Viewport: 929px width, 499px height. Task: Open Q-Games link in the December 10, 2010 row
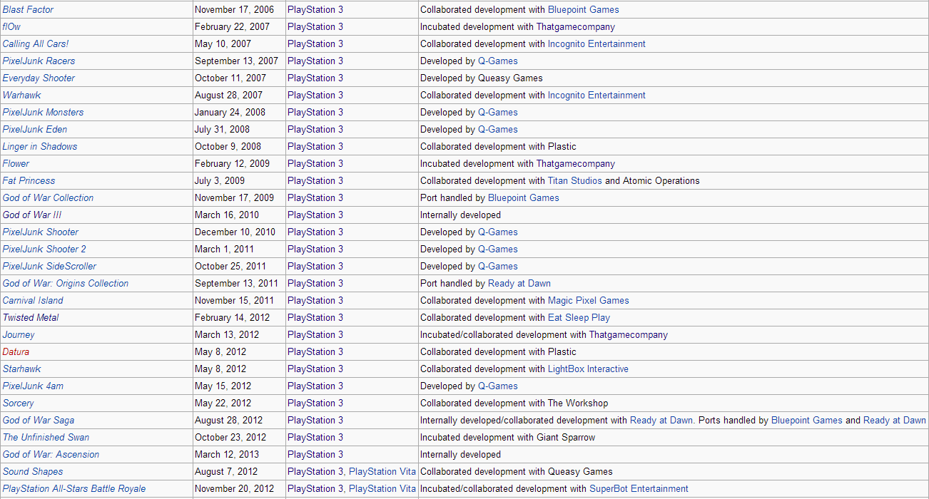coord(498,232)
